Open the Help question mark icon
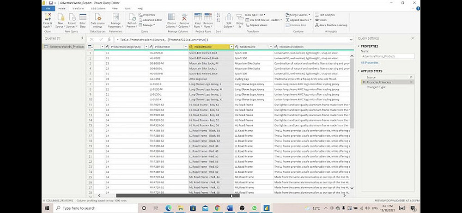Screen dimensions: 462x213 [418, 8]
